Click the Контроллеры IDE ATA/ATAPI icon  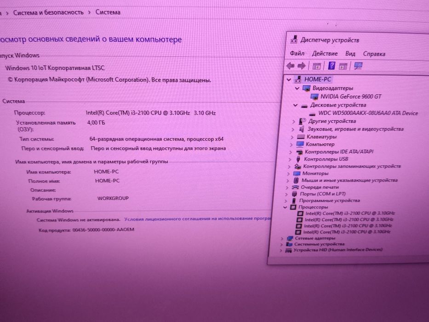tap(299, 152)
